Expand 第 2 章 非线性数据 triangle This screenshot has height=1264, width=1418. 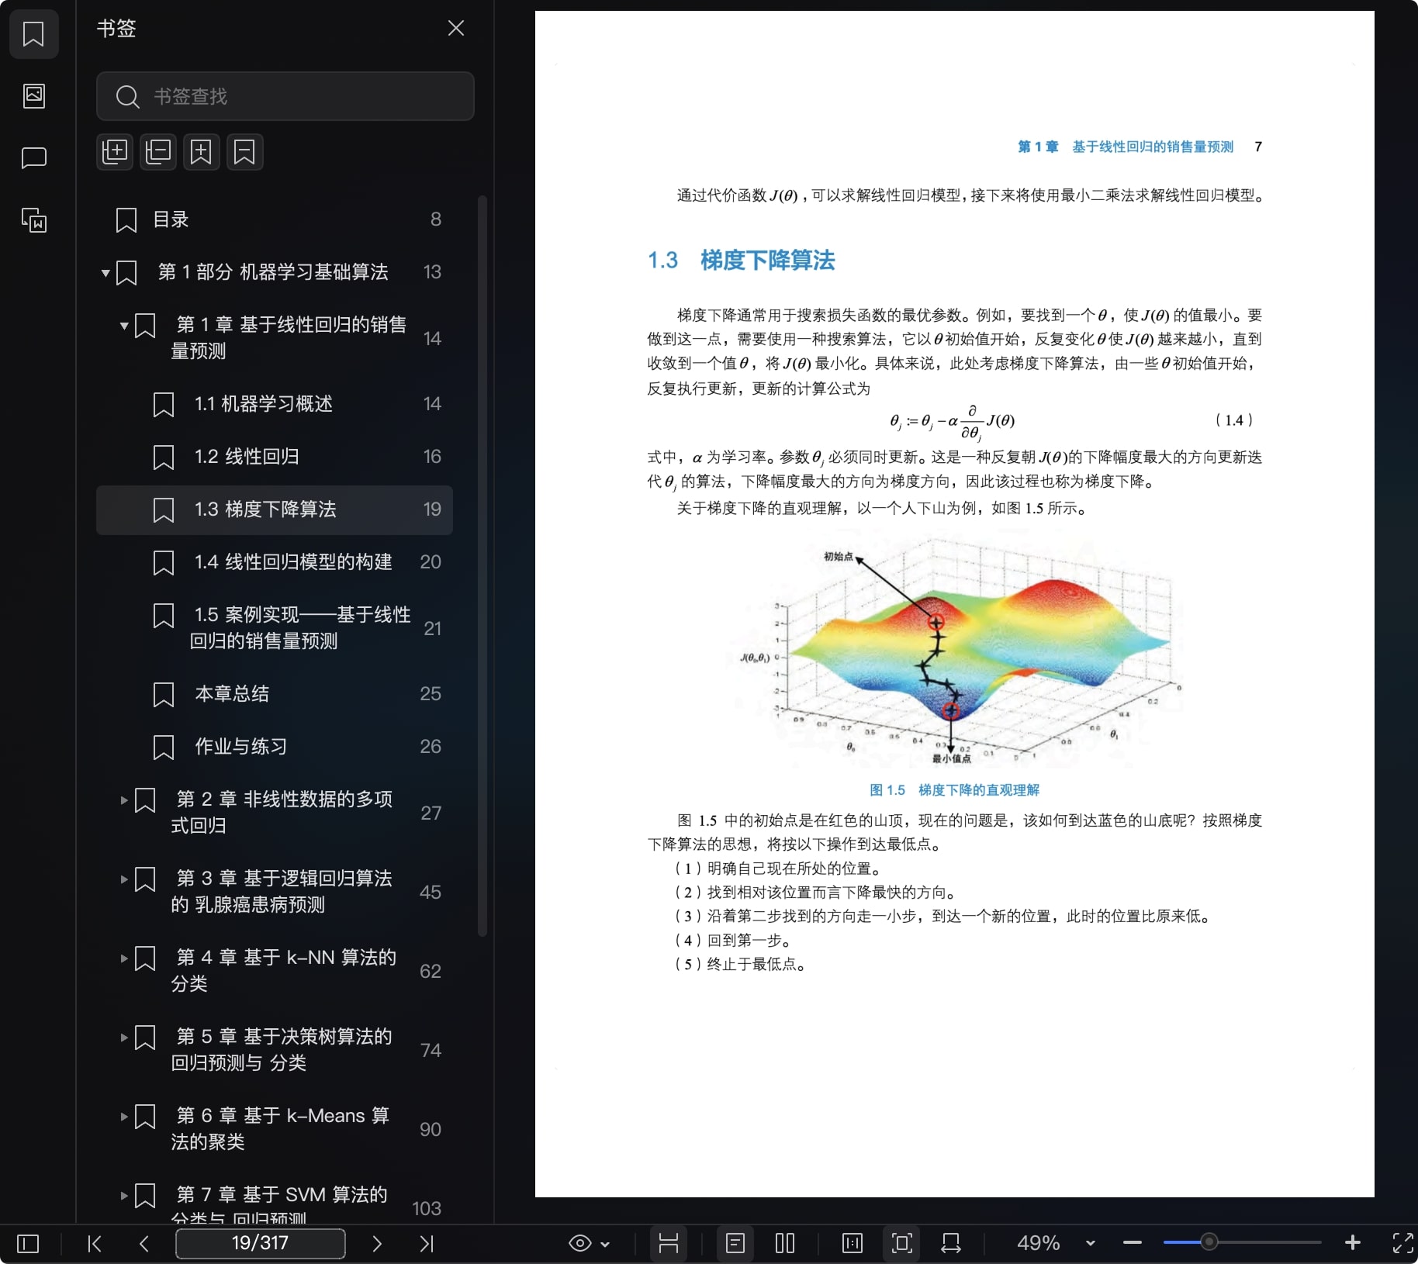[x=124, y=800]
